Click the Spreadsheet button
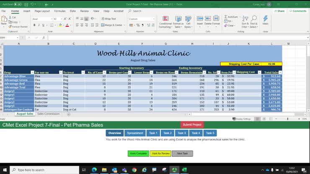Viewport: 310px width, 174px height. (x=135, y=133)
